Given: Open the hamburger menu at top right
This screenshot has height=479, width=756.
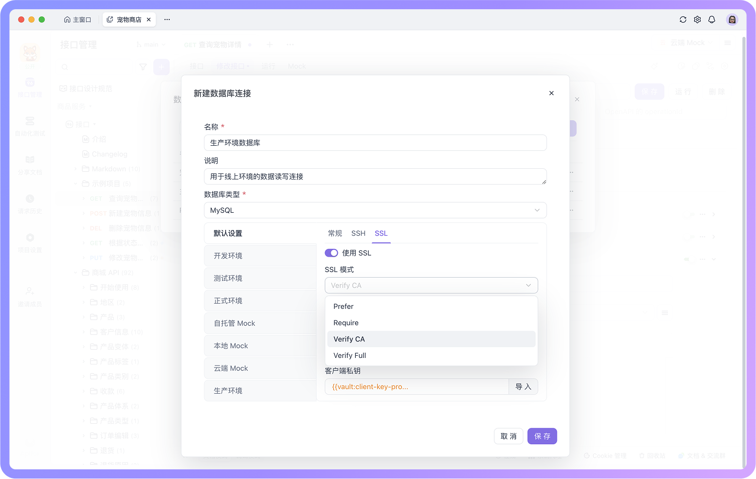Looking at the screenshot, I should 727,43.
